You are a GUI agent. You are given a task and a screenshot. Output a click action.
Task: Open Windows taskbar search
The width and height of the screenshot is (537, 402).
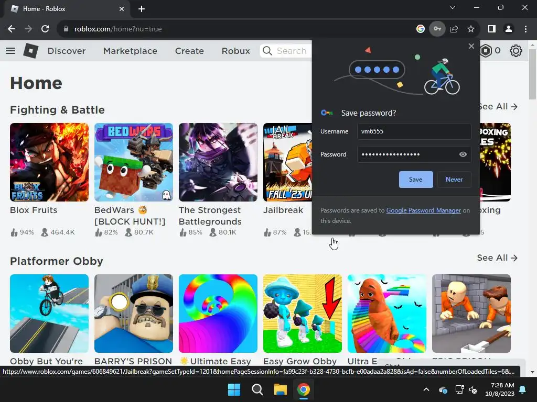[257, 389]
